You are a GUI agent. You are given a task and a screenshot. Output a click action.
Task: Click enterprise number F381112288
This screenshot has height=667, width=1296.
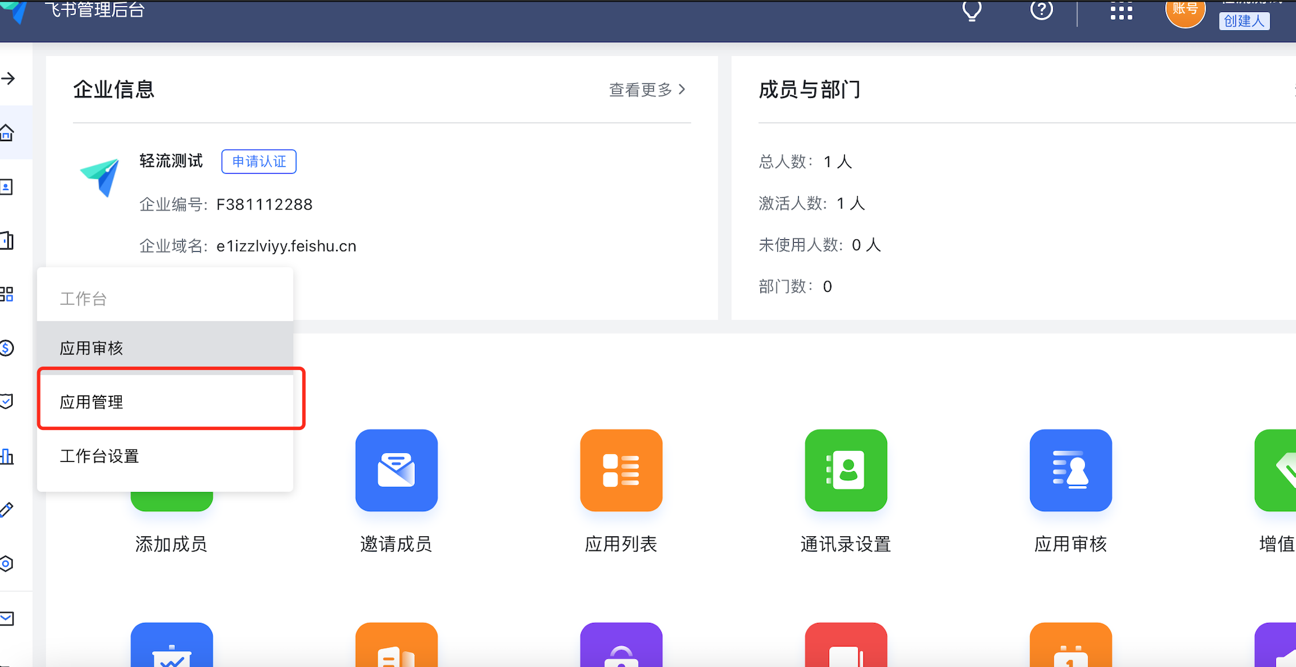pos(264,204)
